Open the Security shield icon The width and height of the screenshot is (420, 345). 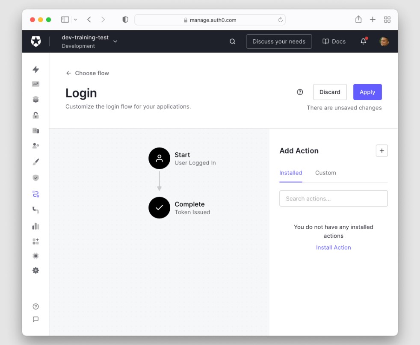click(36, 177)
